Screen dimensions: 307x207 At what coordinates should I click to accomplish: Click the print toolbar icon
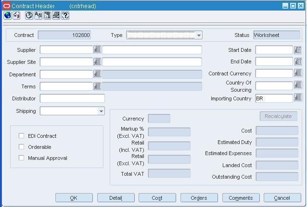56,15
